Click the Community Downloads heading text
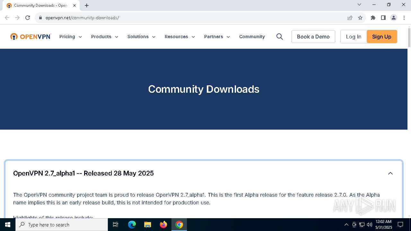 pyautogui.click(x=204, y=89)
